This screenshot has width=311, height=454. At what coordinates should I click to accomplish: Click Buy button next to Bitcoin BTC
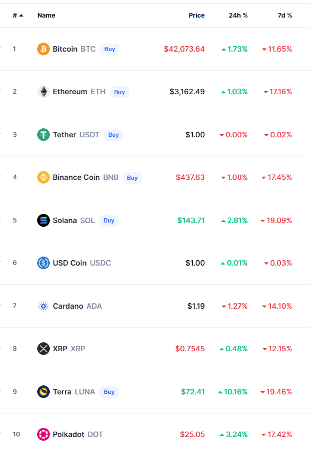110,49
